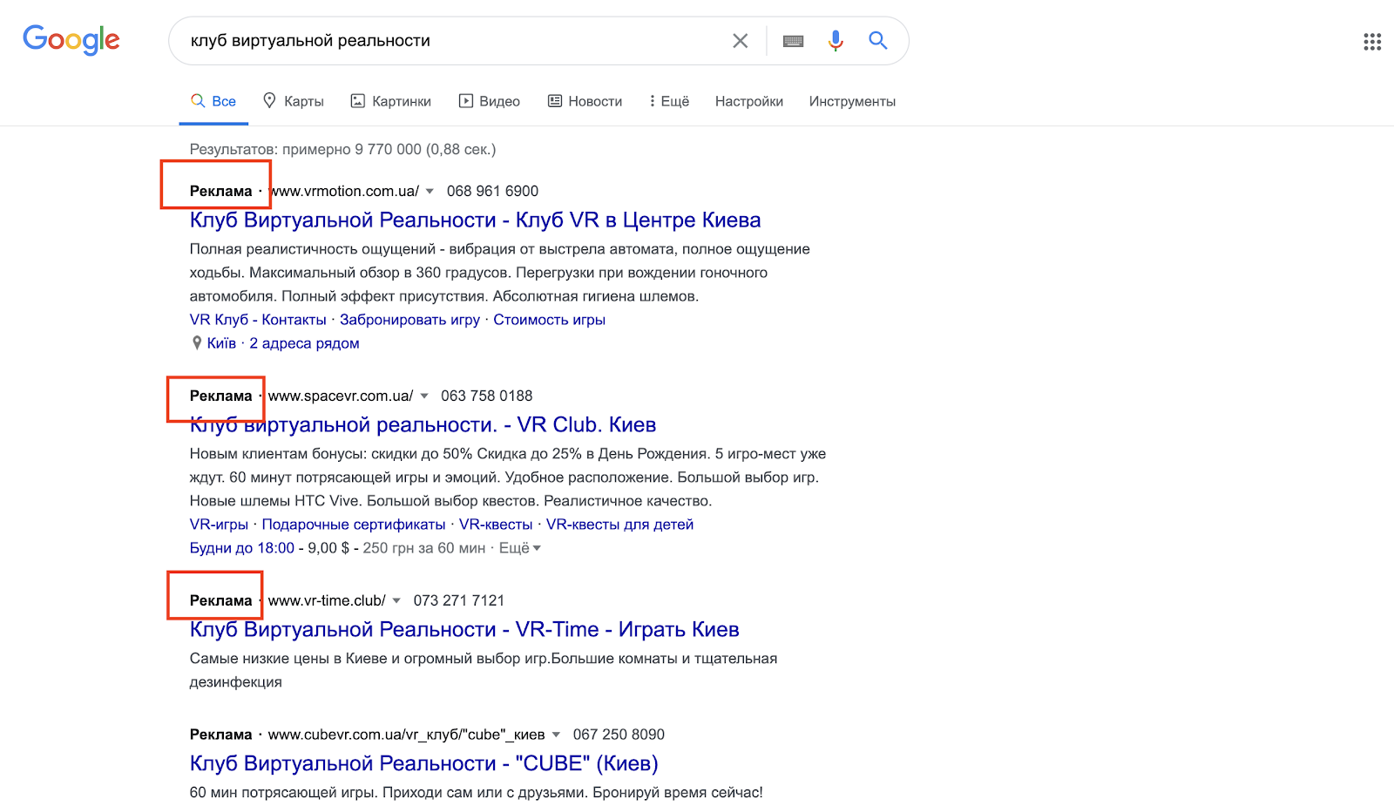Open the dropdown arrow next to www.vrmotion.com.ua
The image size is (1394, 806).
coord(430,192)
